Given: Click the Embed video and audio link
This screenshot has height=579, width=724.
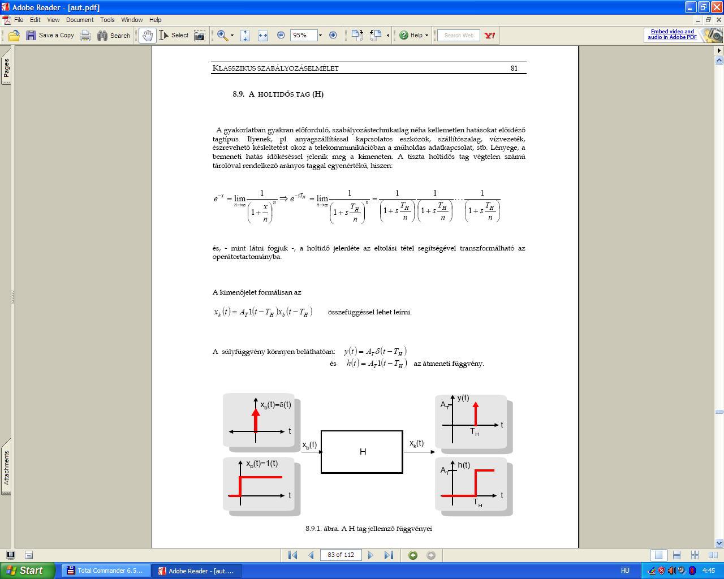Looking at the screenshot, I should tap(672, 34).
